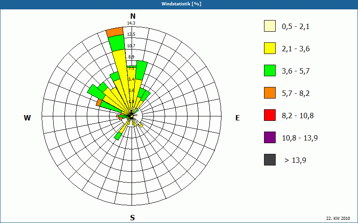Click the legend label "10,8 - 13,9"
Image resolution: width=358 pixels, height=223 pixels.
(x=300, y=138)
